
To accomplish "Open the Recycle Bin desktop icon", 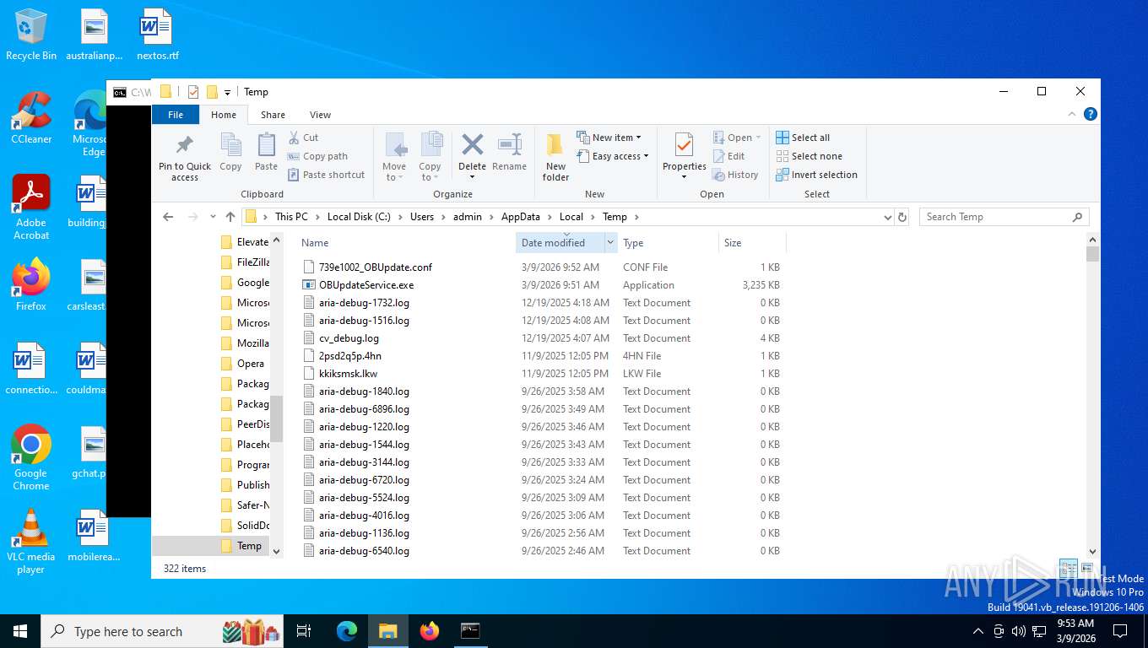I will point(31,35).
